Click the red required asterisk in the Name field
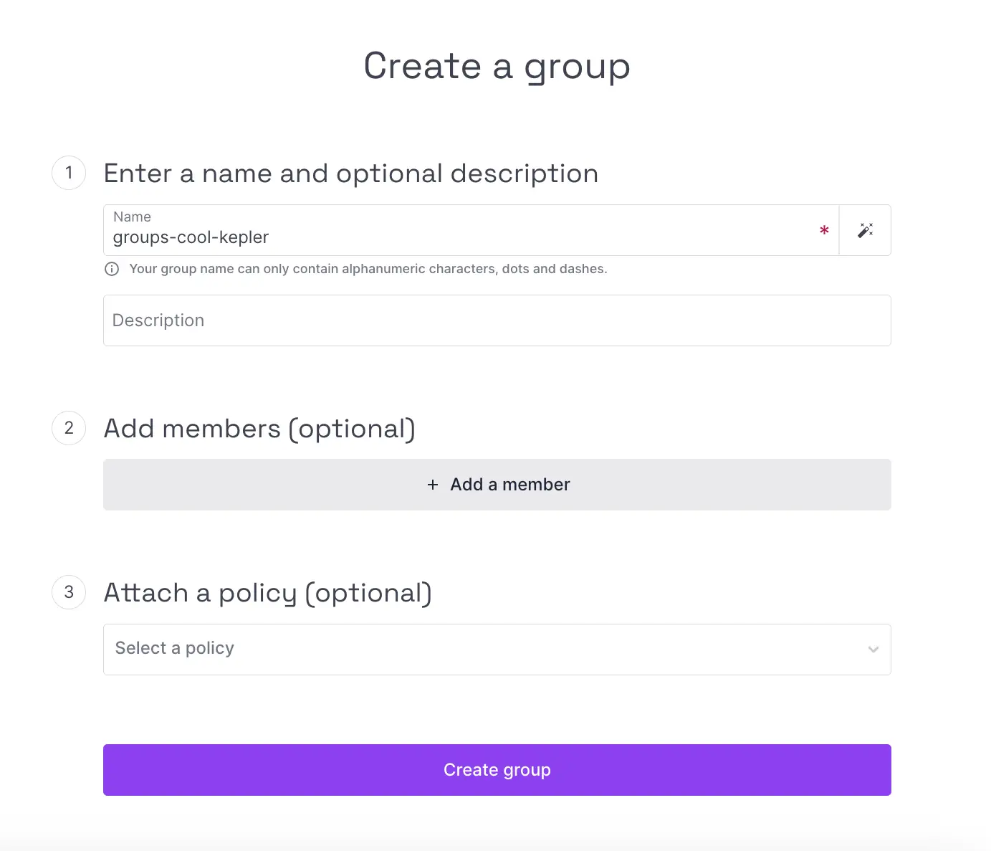Screen dimensions: 991x851 pos(824,230)
